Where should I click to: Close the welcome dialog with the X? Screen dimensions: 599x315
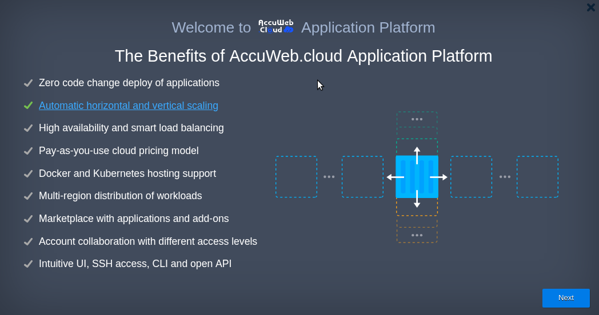pos(590,7)
